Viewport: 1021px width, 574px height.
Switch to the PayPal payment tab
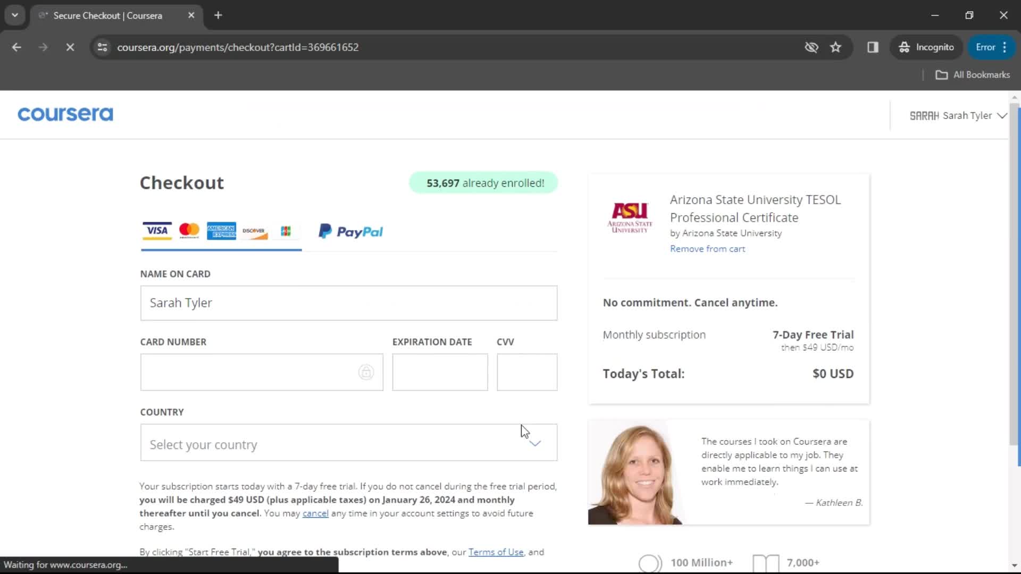pyautogui.click(x=350, y=231)
